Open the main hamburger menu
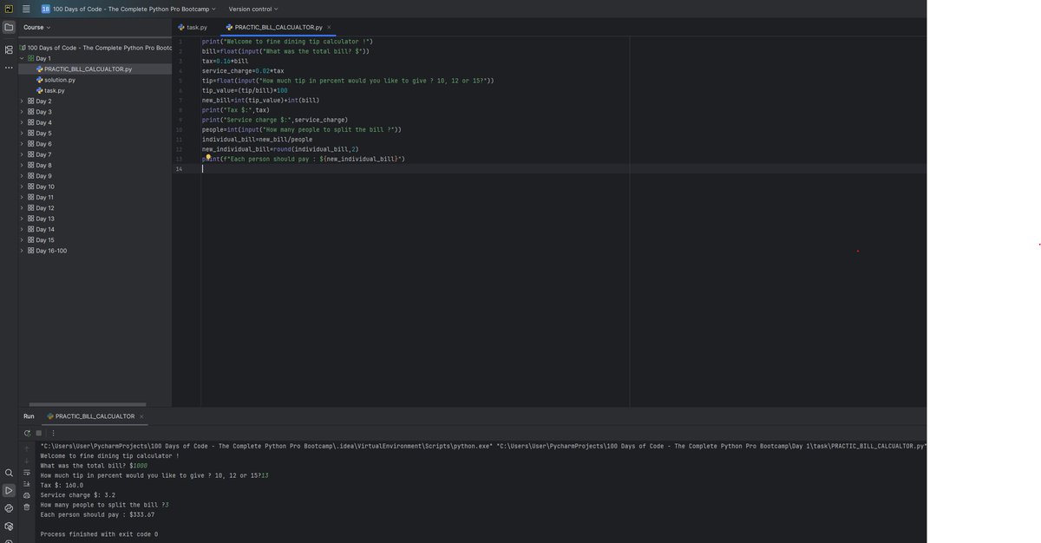 pyautogui.click(x=26, y=9)
